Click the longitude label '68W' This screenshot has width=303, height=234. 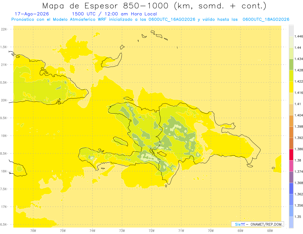pyautogui.click(x=270, y=231)
